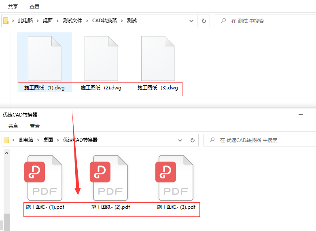Expand address history dropdown in lower window
This screenshot has height=231, width=316.
180,140
